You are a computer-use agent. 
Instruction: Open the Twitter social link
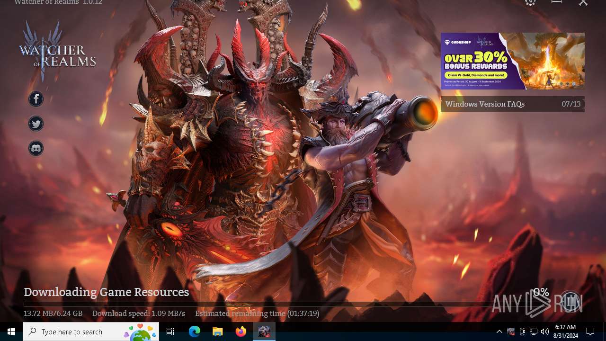[36, 124]
